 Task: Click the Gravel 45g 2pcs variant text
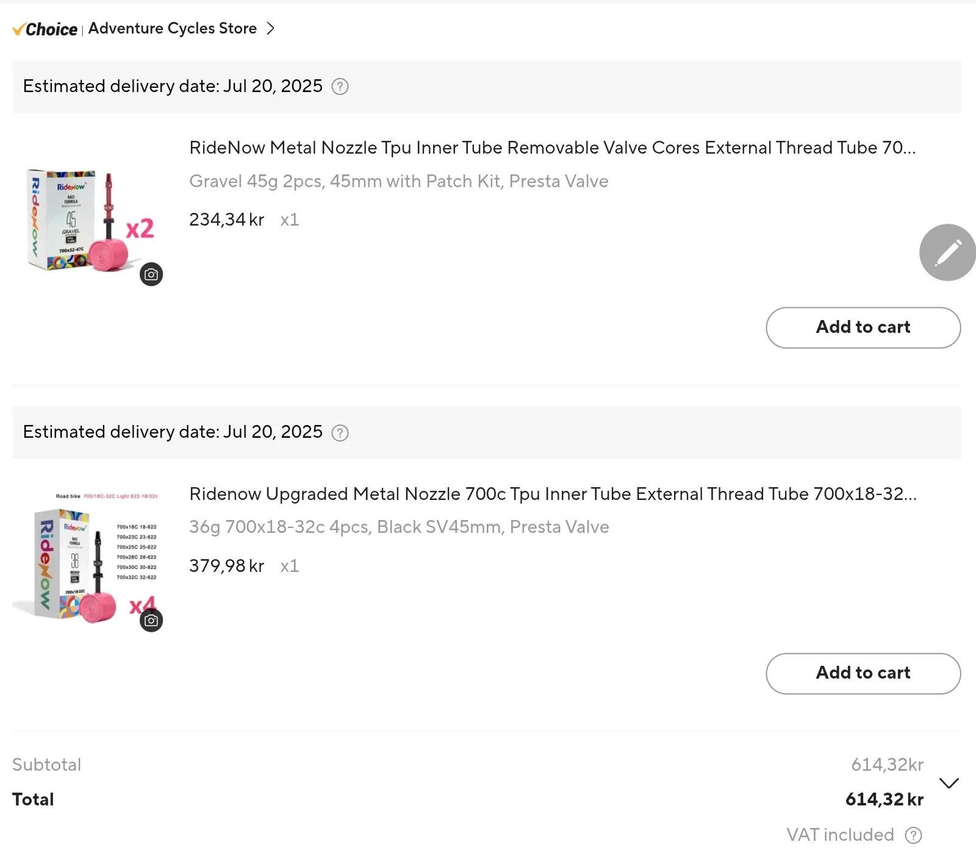click(x=398, y=181)
